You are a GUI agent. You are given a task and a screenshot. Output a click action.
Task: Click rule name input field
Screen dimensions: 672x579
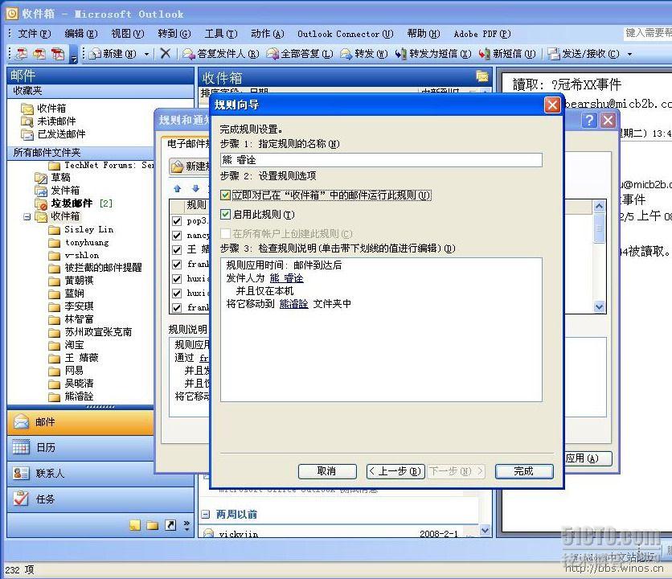tap(381, 160)
